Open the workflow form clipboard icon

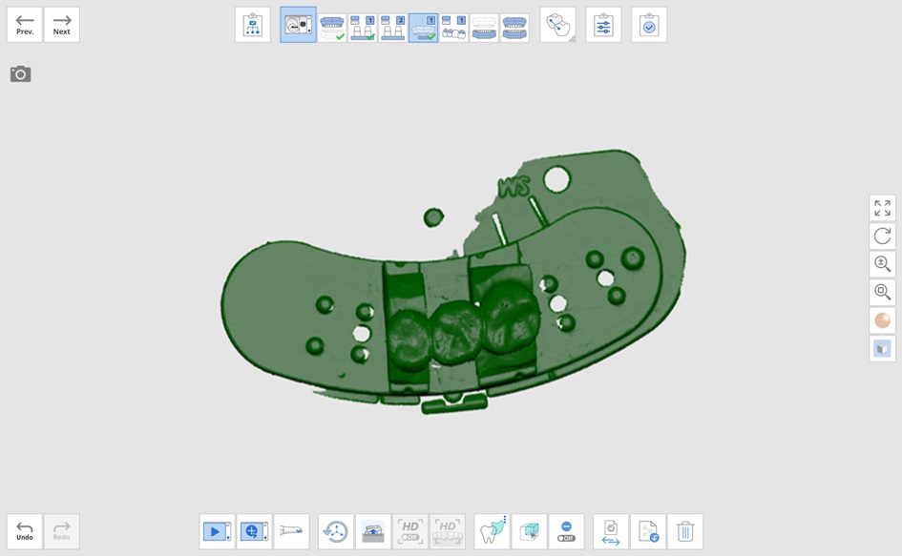click(x=253, y=25)
